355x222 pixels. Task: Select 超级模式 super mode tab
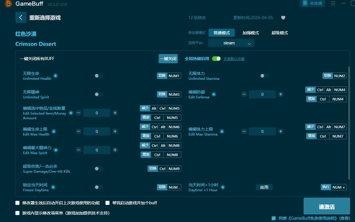click(280, 33)
